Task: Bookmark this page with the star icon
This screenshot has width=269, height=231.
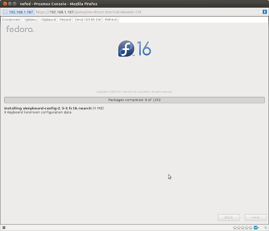Action: pyautogui.click(x=260, y=12)
